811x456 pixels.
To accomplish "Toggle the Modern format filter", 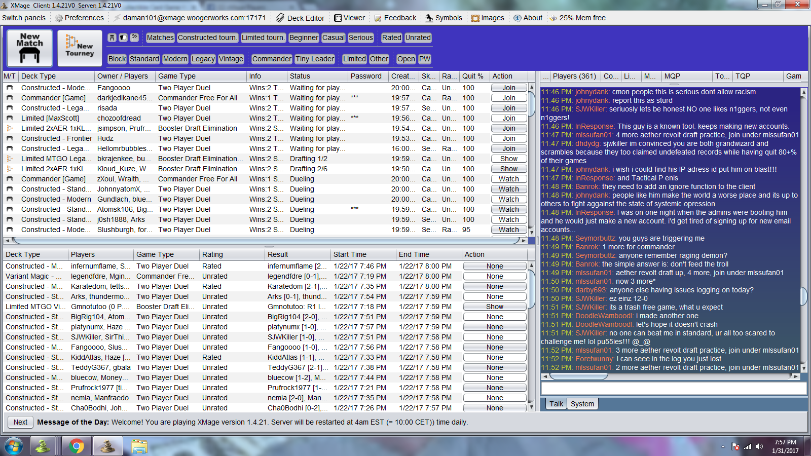I will pyautogui.click(x=175, y=59).
